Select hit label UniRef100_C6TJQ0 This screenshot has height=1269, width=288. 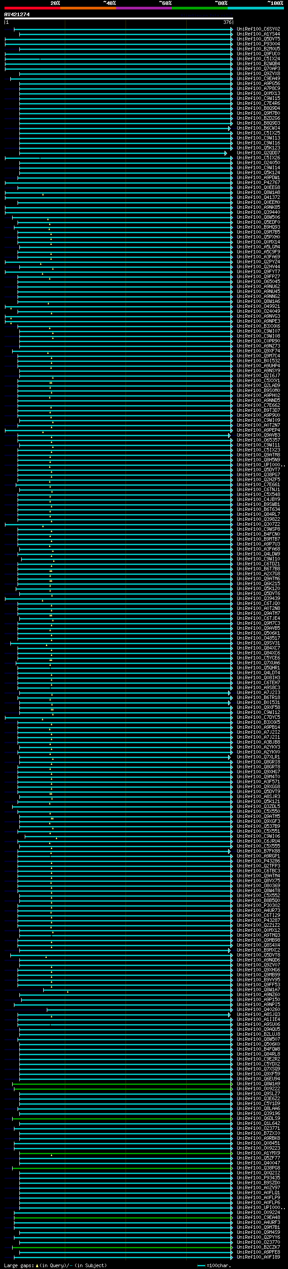[258, 604]
